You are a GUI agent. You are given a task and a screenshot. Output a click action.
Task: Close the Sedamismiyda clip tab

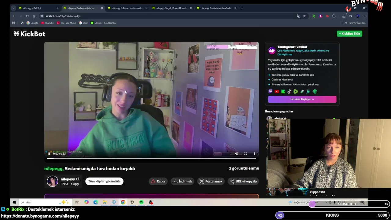coord(102,8)
